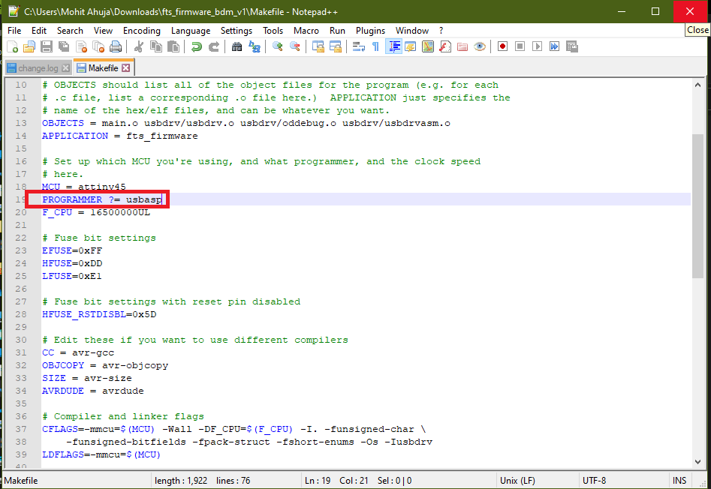Screen dimensions: 711x489
Task: Open the Macro menu
Action: [306, 30]
